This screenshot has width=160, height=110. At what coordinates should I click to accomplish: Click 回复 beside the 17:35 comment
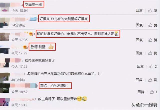pos(139,40)
